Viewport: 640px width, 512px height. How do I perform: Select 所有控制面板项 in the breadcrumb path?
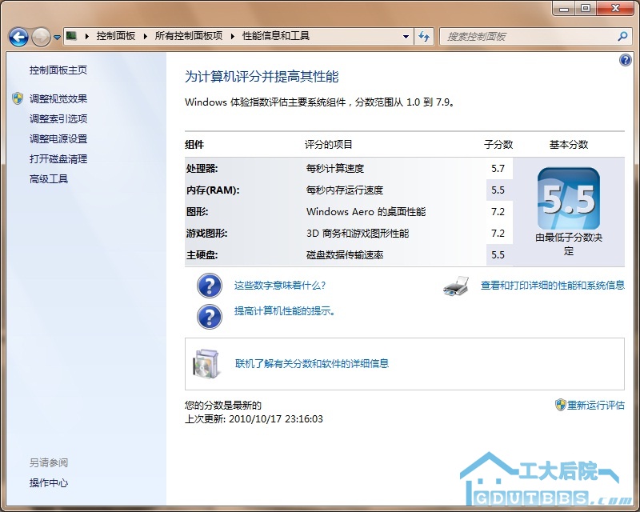point(188,36)
